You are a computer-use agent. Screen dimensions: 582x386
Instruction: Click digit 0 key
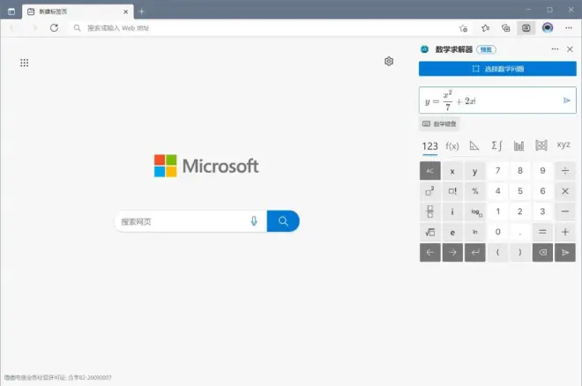point(497,232)
